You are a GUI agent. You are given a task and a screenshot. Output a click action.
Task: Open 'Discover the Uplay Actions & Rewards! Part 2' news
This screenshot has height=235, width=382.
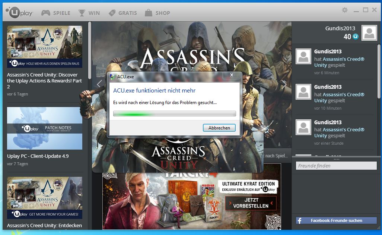[x=44, y=81]
